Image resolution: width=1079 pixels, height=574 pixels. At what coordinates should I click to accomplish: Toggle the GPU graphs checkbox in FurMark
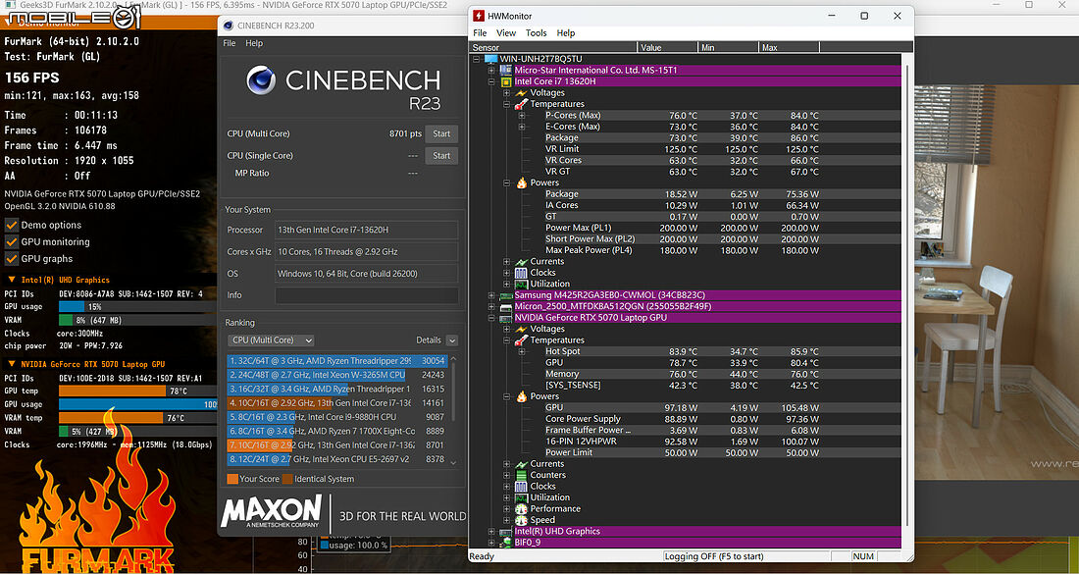point(11,259)
